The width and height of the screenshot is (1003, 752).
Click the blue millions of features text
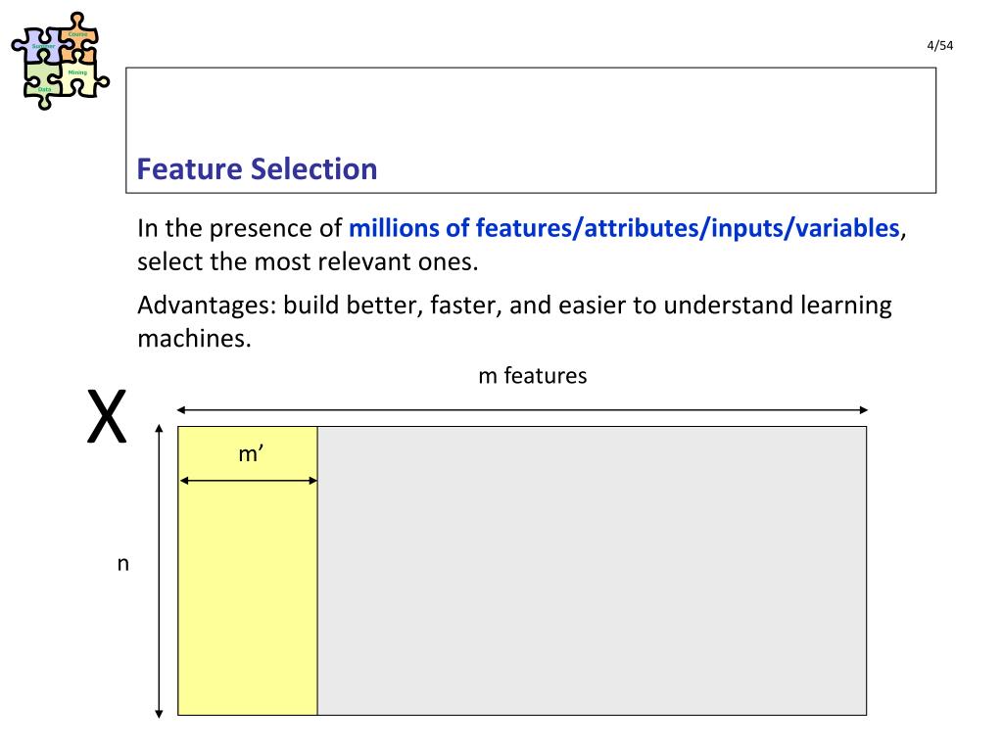[624, 228]
